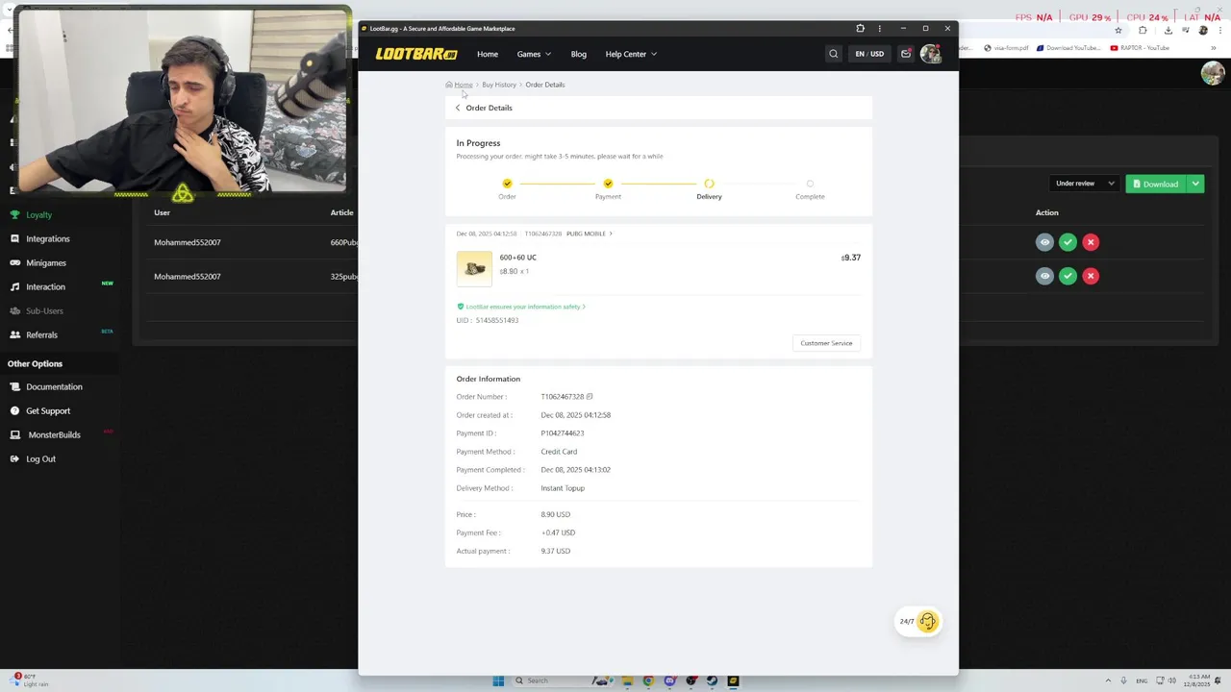This screenshot has height=692, width=1231.
Task: Open Windows Start button
Action: tap(498, 680)
